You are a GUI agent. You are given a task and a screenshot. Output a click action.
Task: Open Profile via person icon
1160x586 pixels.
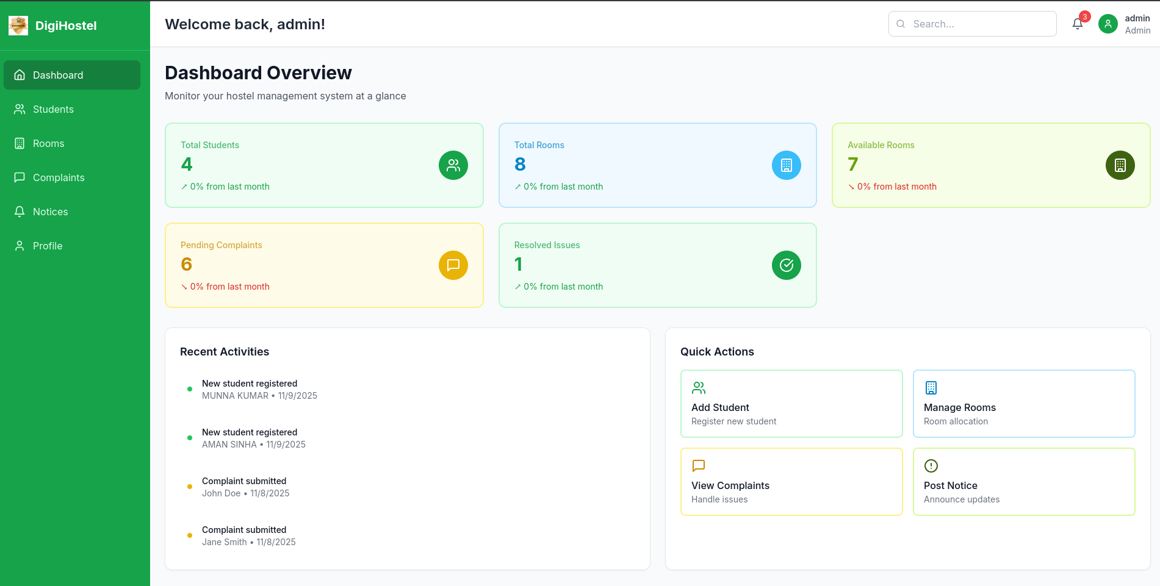click(19, 246)
